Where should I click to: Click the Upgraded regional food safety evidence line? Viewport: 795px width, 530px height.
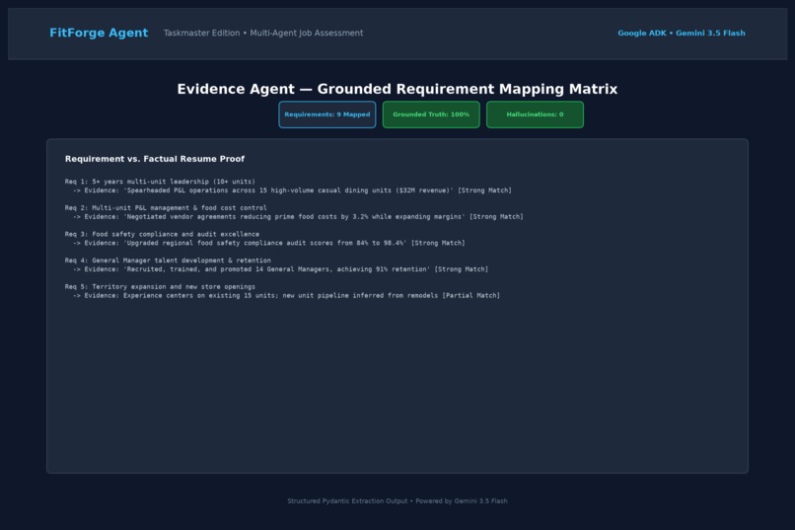[x=268, y=244]
